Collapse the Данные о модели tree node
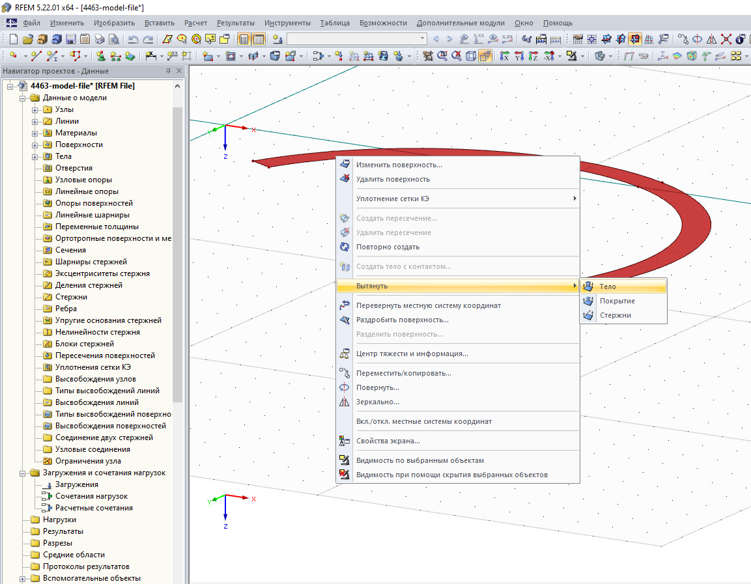This screenshot has height=584, width=751. [23, 98]
